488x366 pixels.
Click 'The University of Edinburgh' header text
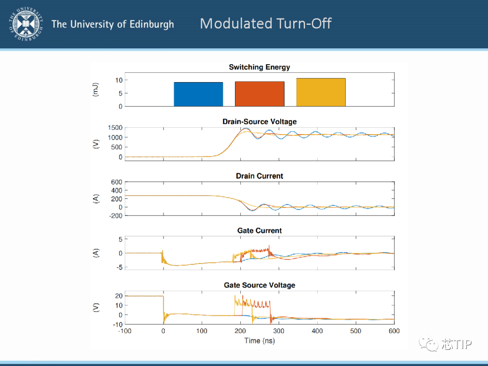coord(113,24)
